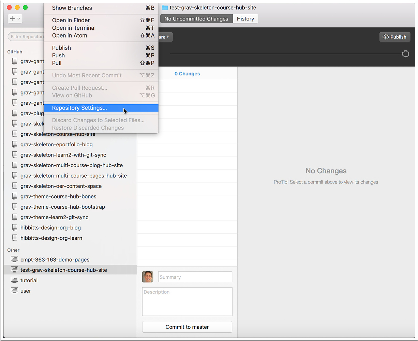
Task: Switch to the History tab
Action: coord(245,19)
